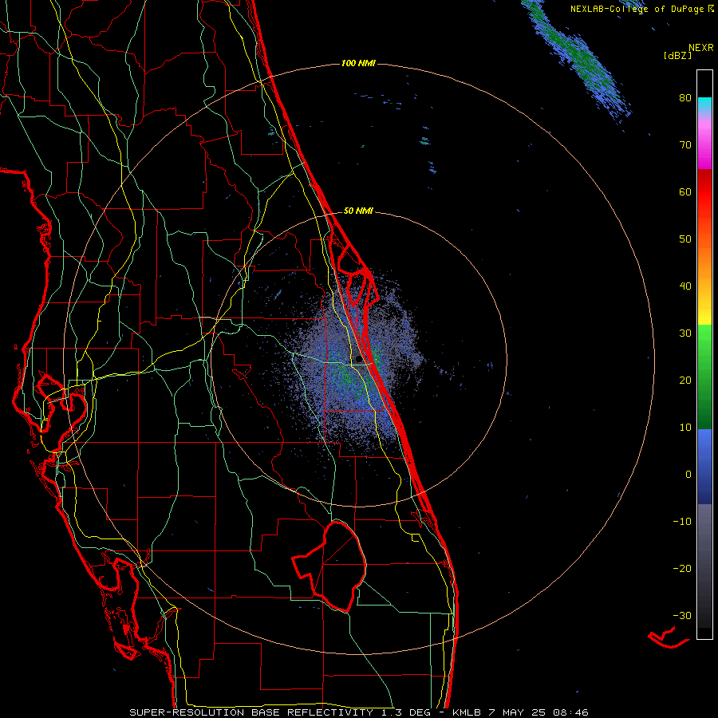Click the NEXLAB-College of DuPage credit text
This screenshot has height=718, width=718.
(637, 9)
